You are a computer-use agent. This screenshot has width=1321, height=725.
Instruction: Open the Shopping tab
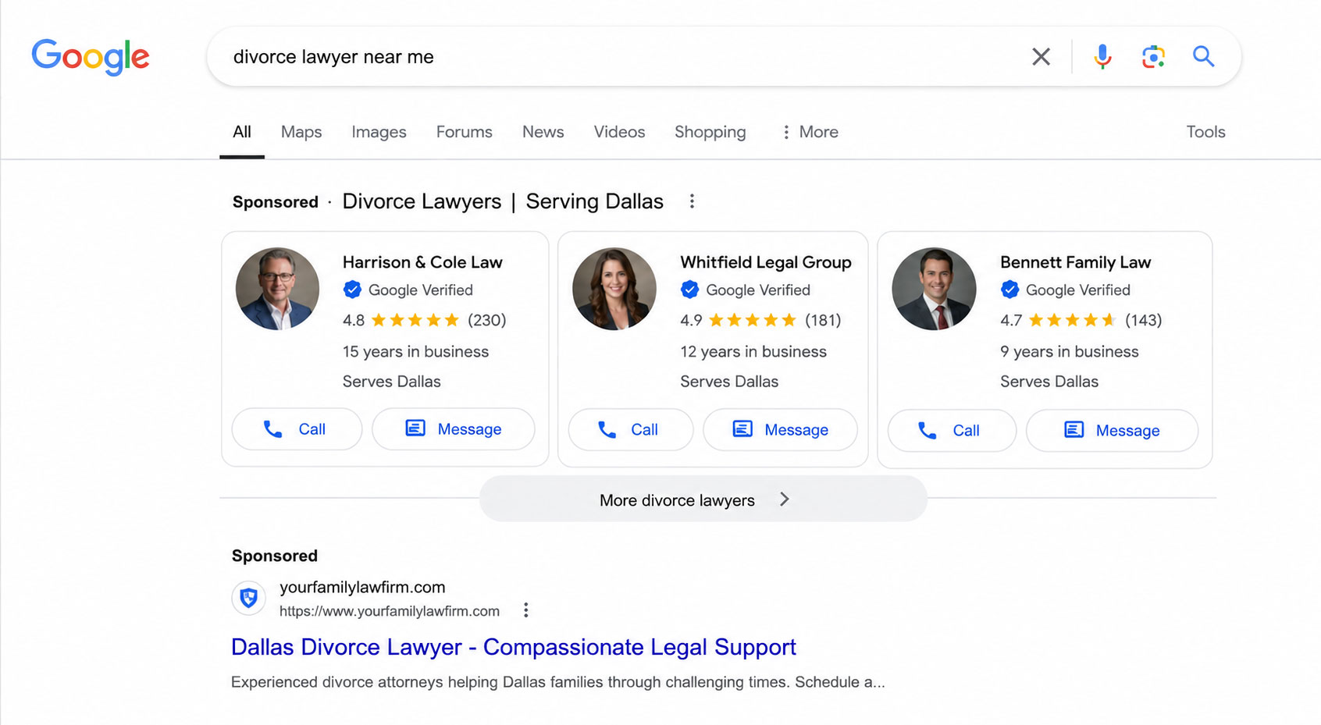(x=710, y=132)
